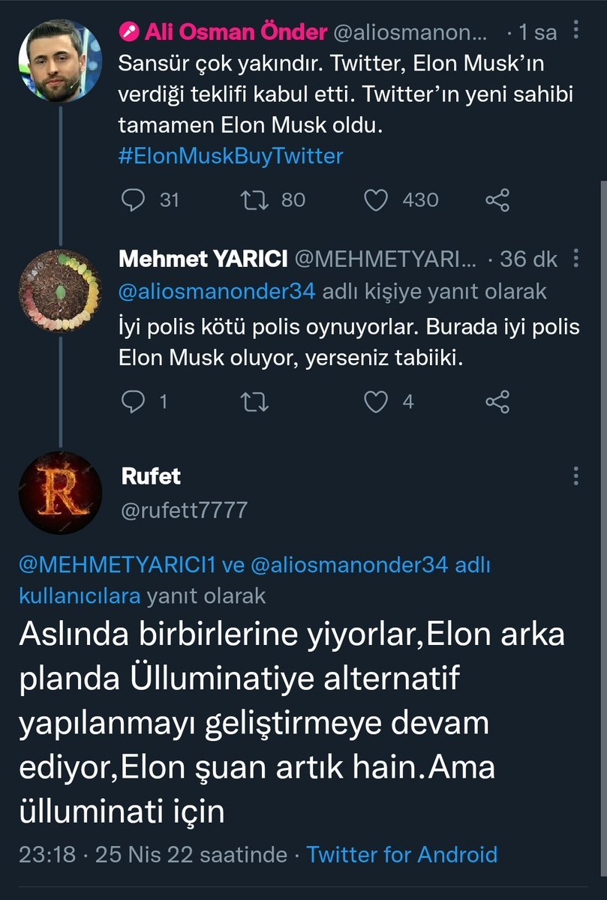Click the Twitter for Android source link
Screen dimensions: 607x900
pyautogui.click(x=402, y=853)
